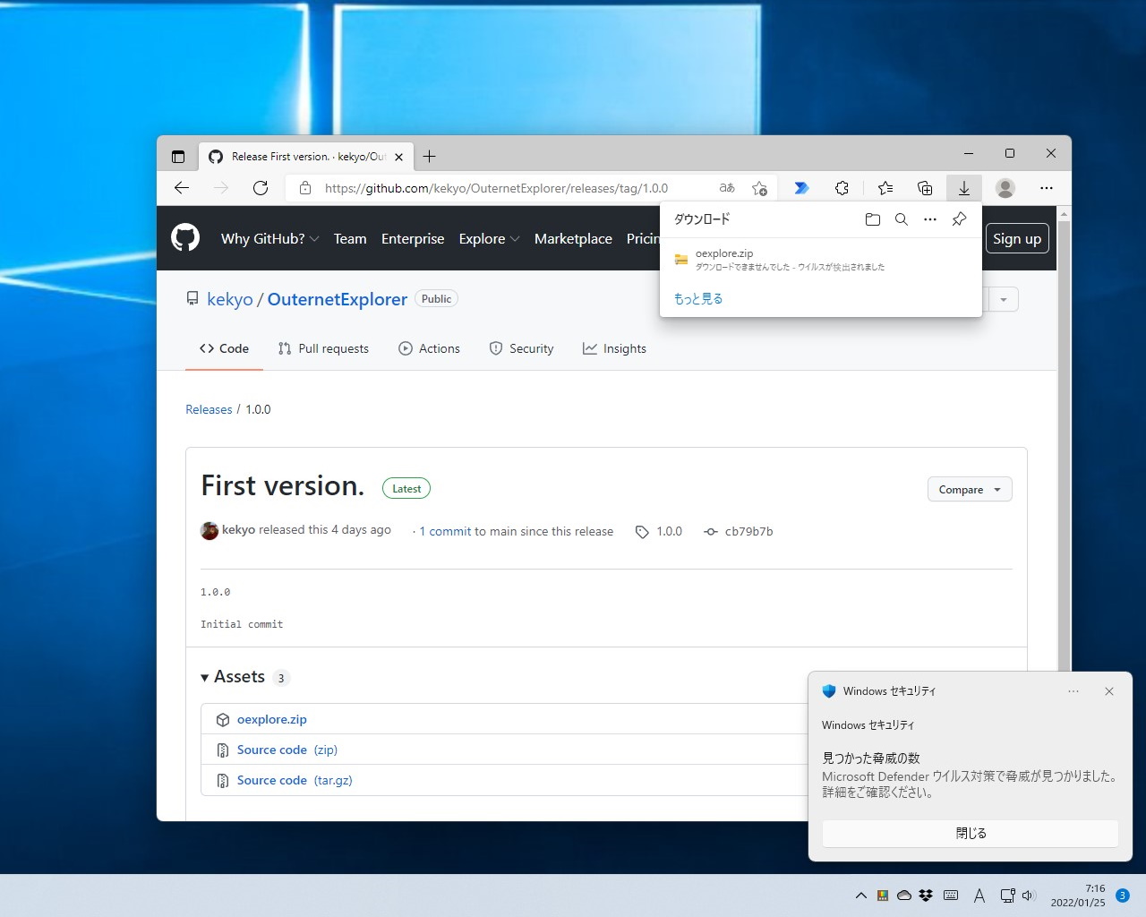The width and height of the screenshot is (1146, 917).
Task: Open downloads folder icon in the flyout
Action: tap(872, 219)
